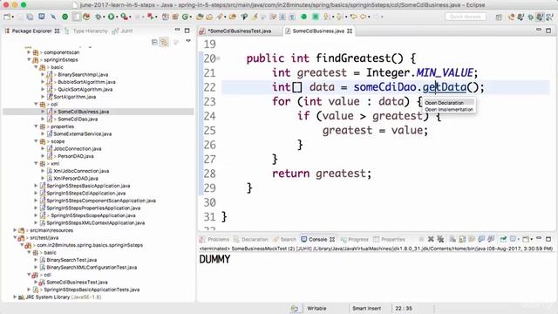558x314 pixels.
Task: Click the Back navigation arrow in toolbar
Action: tap(363, 17)
